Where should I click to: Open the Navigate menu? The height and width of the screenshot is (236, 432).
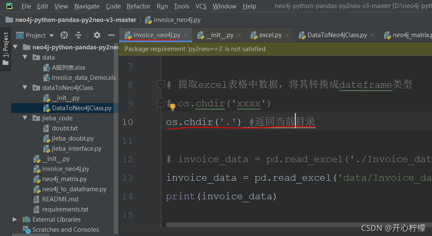(x=87, y=6)
